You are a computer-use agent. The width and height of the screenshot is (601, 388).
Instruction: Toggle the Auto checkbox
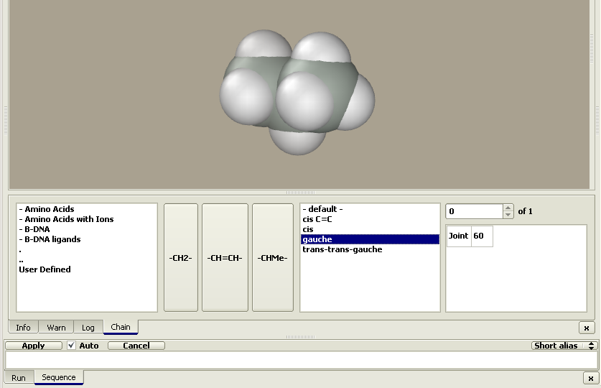(71, 346)
